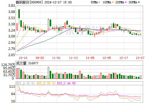Select the 11-25 date marker

tap(90, 58)
